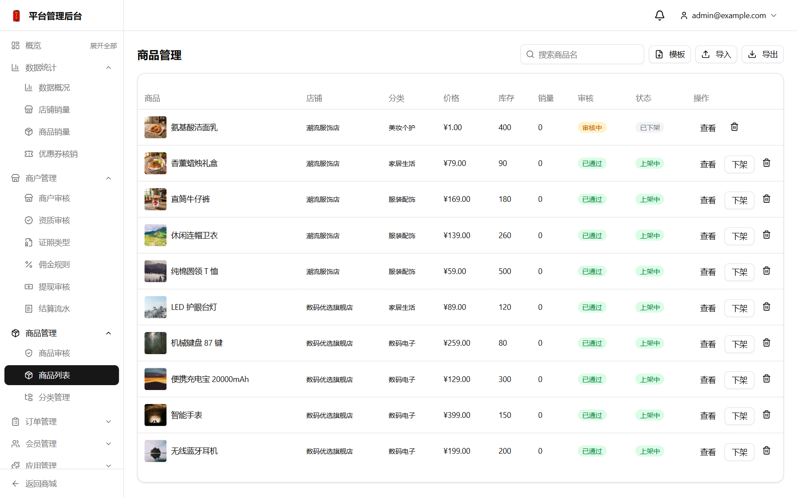
Task: Click 查看 for 氨基酸洁面乳
Action: coord(708,128)
